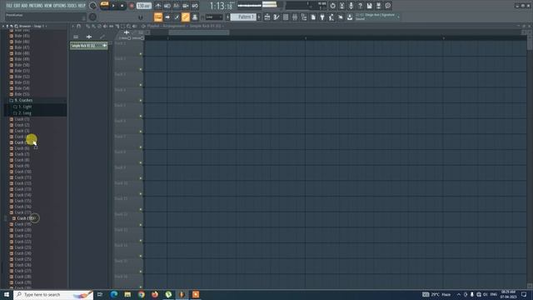Click the undo history clock icon
The image size is (533, 300).
click(333, 6)
